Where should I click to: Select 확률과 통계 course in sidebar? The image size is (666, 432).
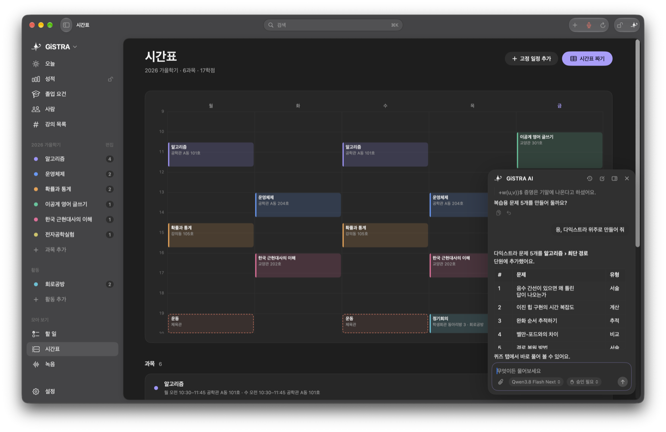click(x=72, y=189)
